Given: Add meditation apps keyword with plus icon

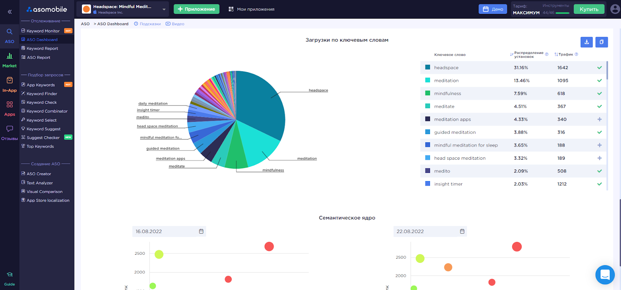Looking at the screenshot, I should (x=600, y=119).
